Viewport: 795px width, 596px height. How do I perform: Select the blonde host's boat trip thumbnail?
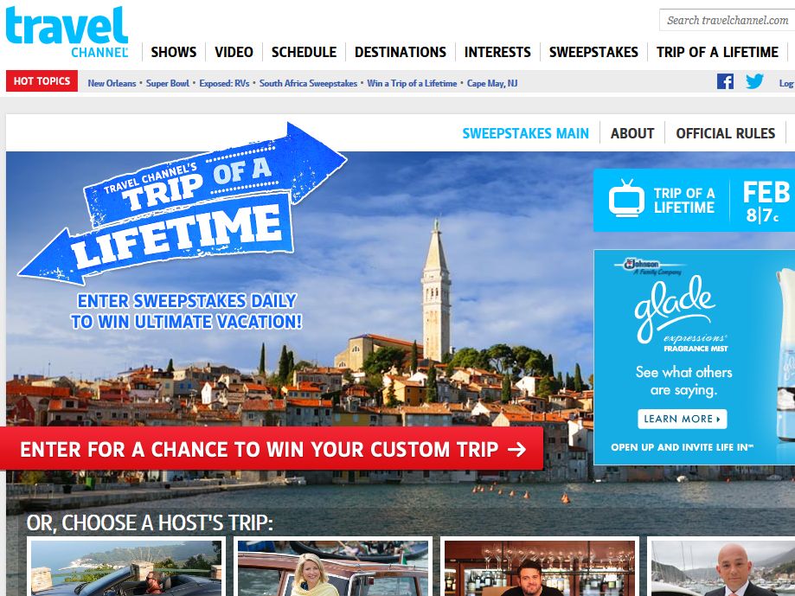click(333, 567)
